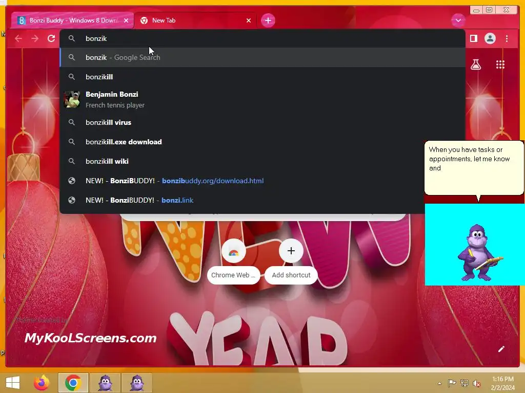Open the Windows Start button
Screen dimensions: 525x393
(x=13, y=383)
